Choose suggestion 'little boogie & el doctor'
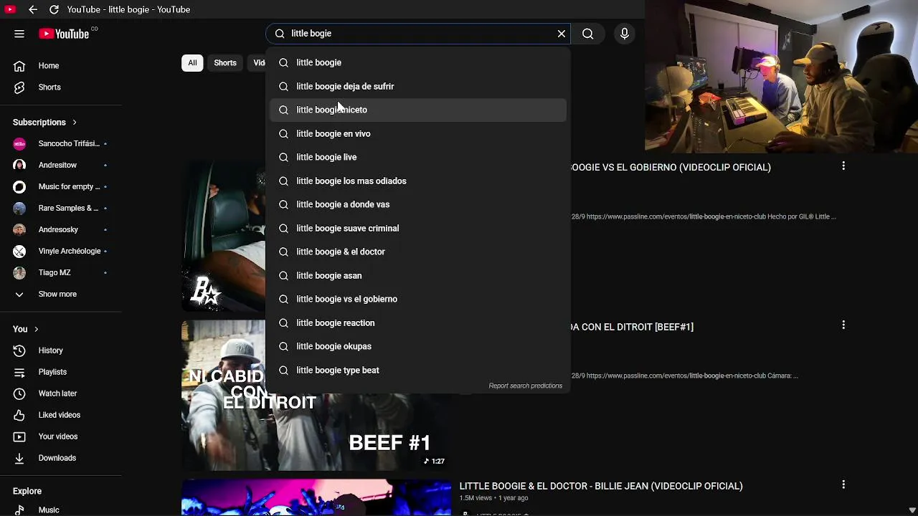This screenshot has width=918, height=516. [418, 252]
